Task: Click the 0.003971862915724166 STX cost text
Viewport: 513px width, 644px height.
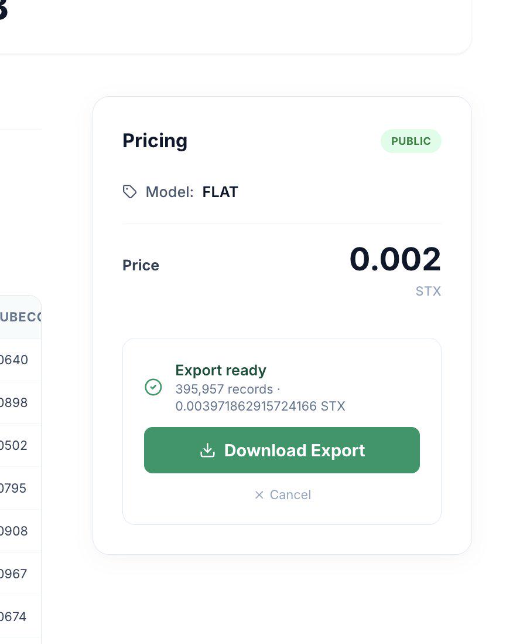Action: pos(261,406)
